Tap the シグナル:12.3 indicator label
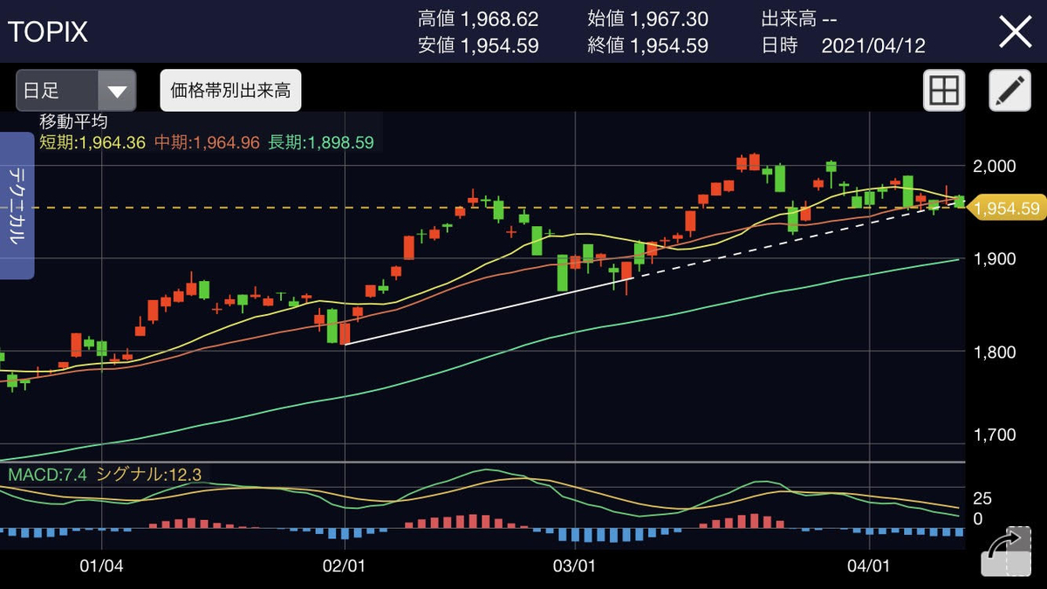1047x589 pixels. (148, 475)
